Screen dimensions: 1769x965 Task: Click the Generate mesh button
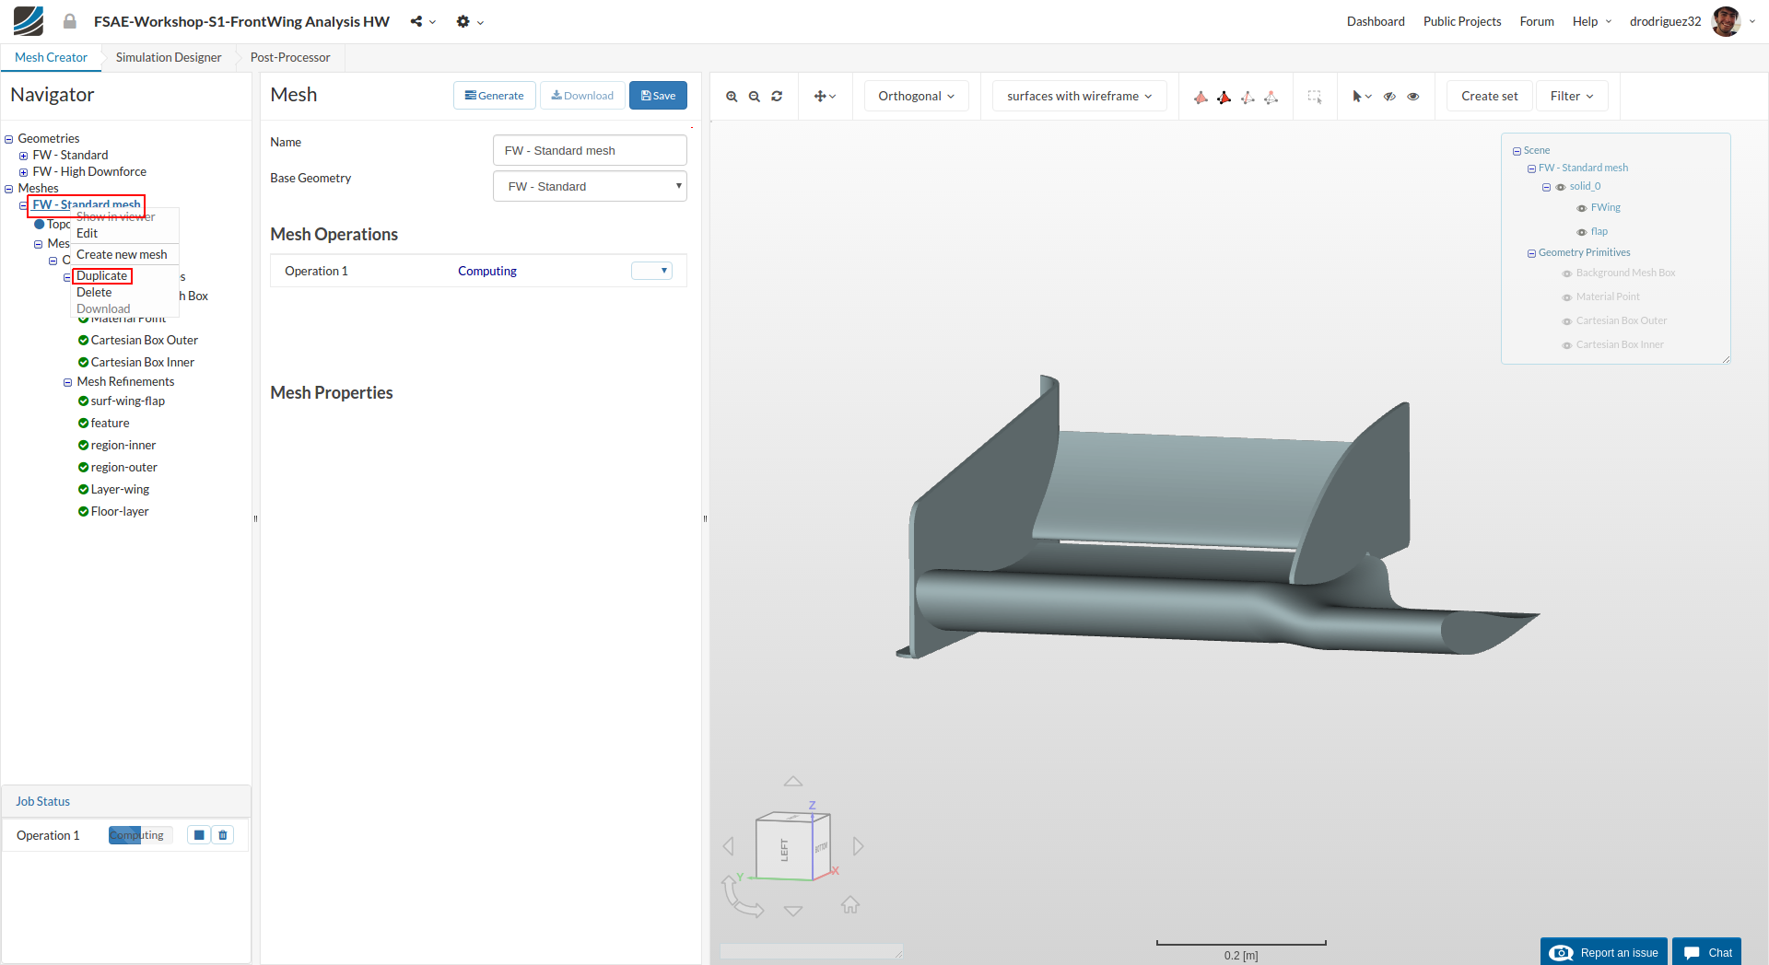click(x=494, y=96)
